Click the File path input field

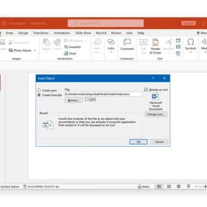[103, 94]
